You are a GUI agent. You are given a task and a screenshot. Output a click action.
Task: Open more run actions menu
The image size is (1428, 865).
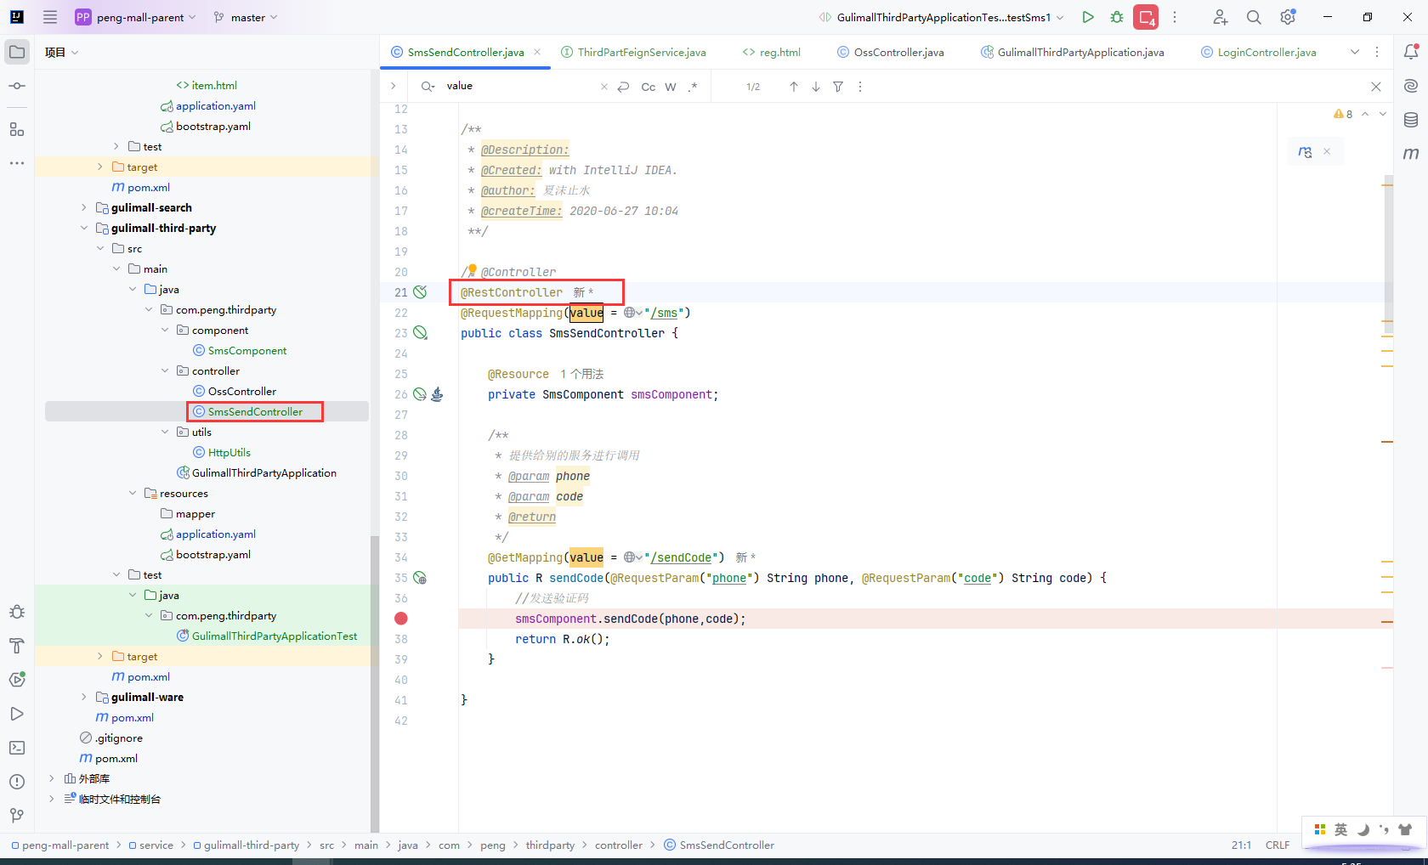click(x=1175, y=17)
